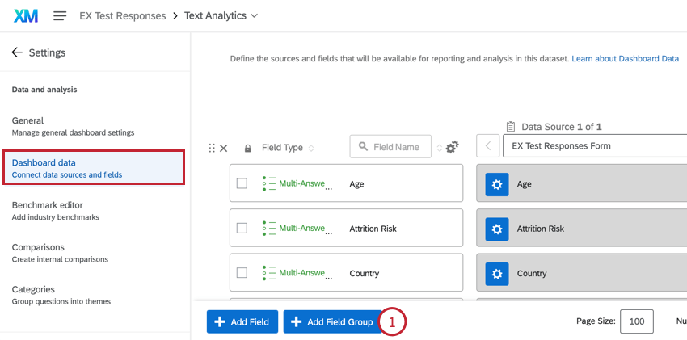Open settings gear for Age source field
The height and width of the screenshot is (340, 687).
[496, 184]
